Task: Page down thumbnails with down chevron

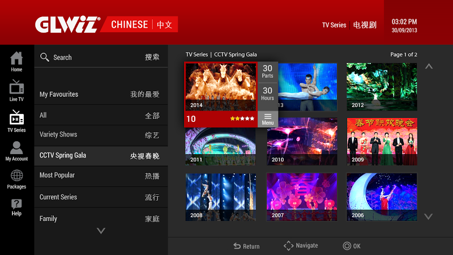Action: point(429,216)
